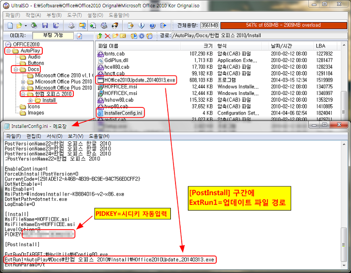Viewport: 351px width, 273px height.
Task: Click the blue gear Properties icon
Action: tap(141, 36)
